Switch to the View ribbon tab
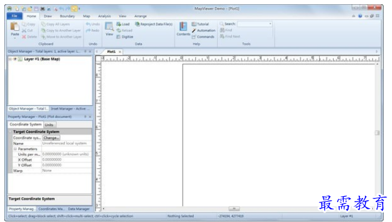 pos(122,16)
